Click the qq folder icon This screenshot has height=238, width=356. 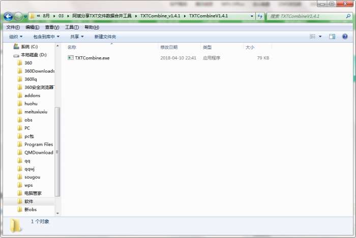click(20, 161)
